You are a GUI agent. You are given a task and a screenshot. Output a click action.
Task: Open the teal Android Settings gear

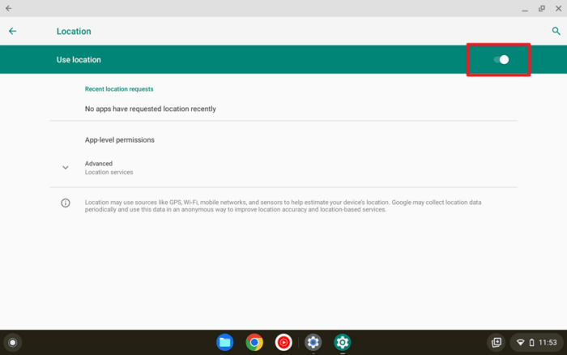[x=343, y=342]
